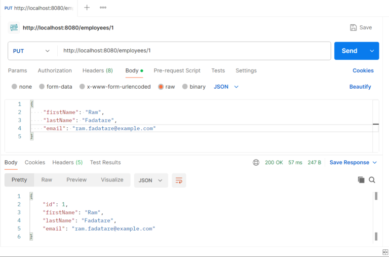The width and height of the screenshot is (389, 257).
Task: Select the none body type radio
Action: point(14,87)
